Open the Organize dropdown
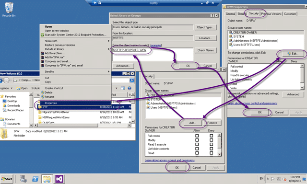307x184 pixels. 6,88
